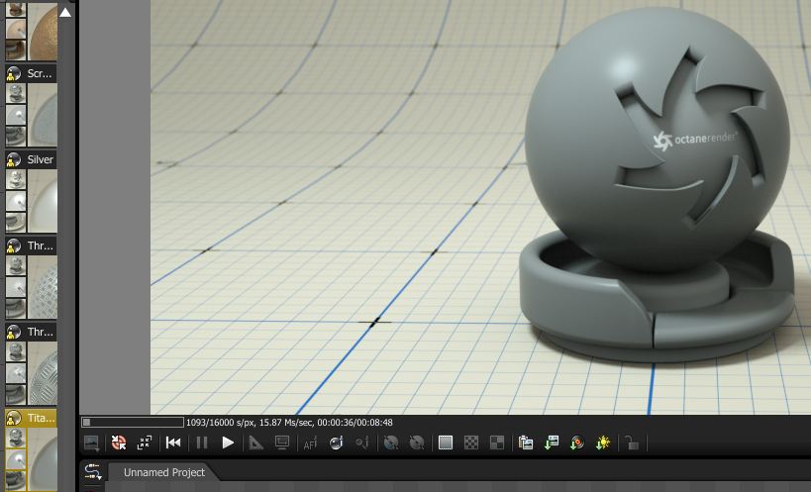Copy the render to clipboard
The width and height of the screenshot is (811, 492).
(526, 443)
